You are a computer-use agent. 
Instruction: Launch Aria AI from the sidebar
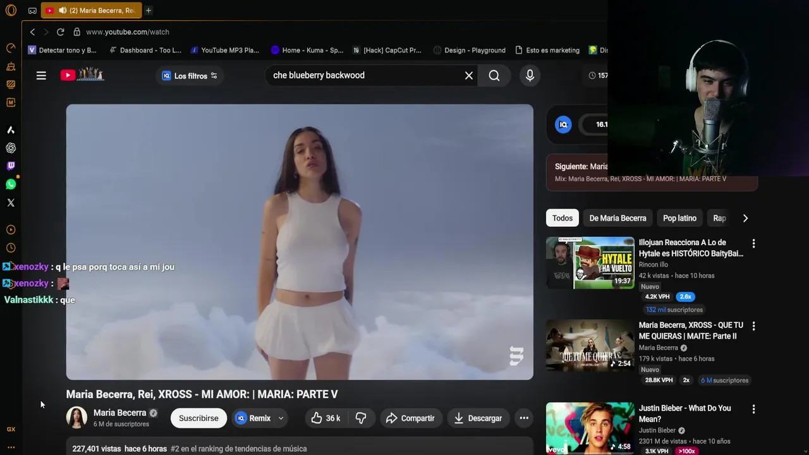11,130
